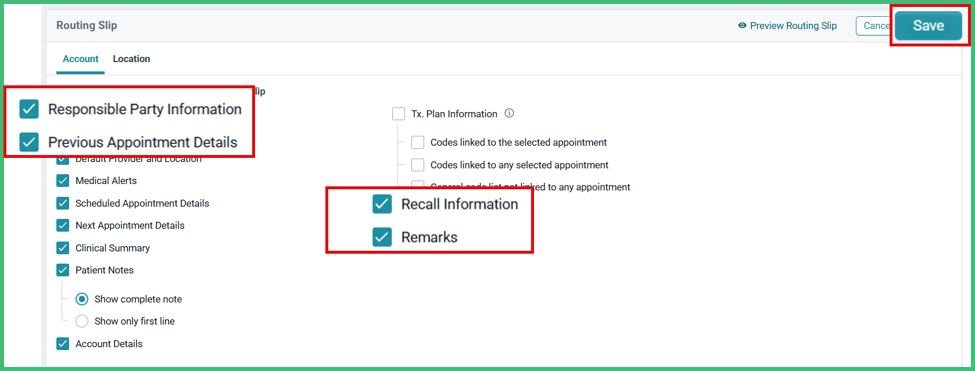Check Codes linked to any selected appointment
Screen dimensions: 975x371
(418, 164)
